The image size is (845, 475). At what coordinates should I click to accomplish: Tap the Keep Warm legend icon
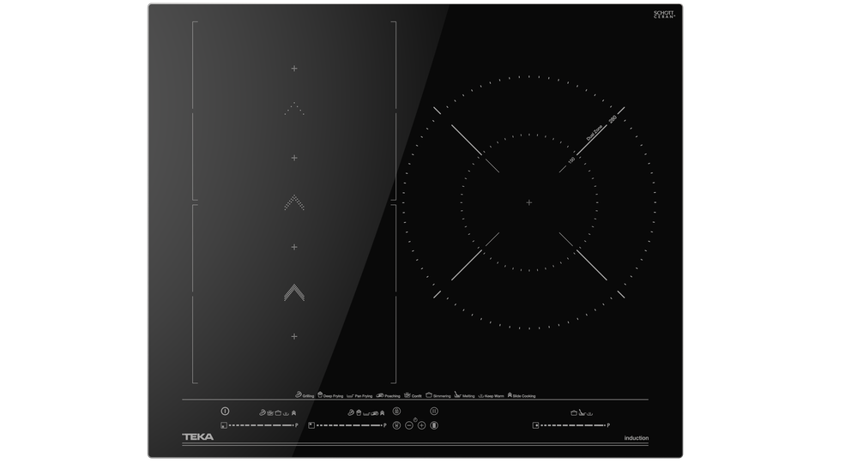tap(481, 395)
